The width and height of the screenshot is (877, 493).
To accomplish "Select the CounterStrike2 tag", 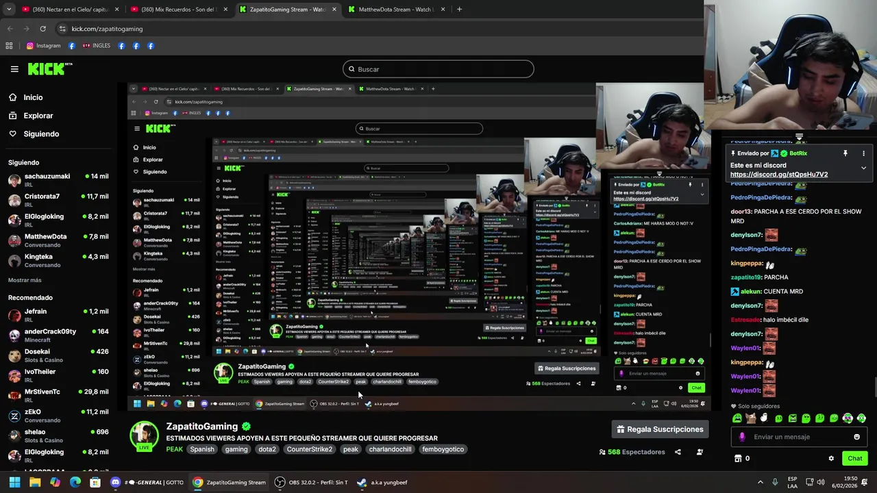I will pos(310,449).
